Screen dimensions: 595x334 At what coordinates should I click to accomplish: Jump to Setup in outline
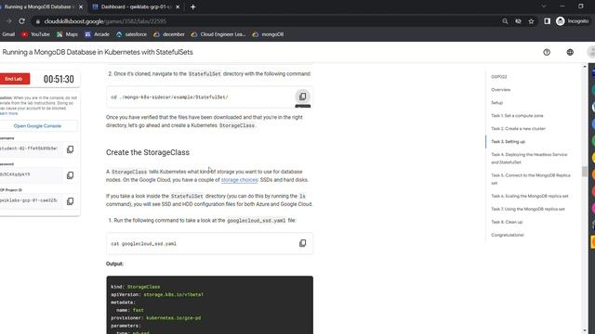(496, 103)
